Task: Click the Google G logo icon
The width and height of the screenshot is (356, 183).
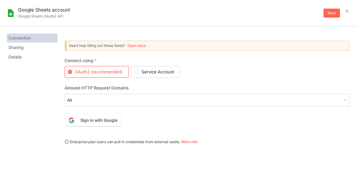Action: [x=71, y=120]
